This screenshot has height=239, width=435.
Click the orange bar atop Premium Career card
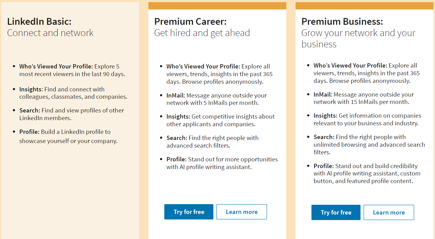[x=217, y=6]
